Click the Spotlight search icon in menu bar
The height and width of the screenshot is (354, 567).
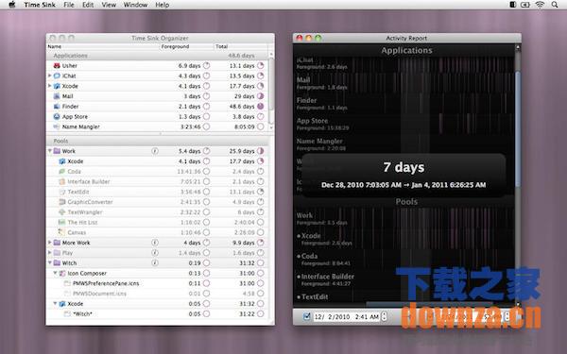pyautogui.click(x=555, y=5)
